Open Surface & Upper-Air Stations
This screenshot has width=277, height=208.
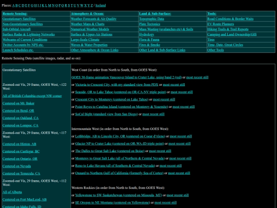point(91,34)
